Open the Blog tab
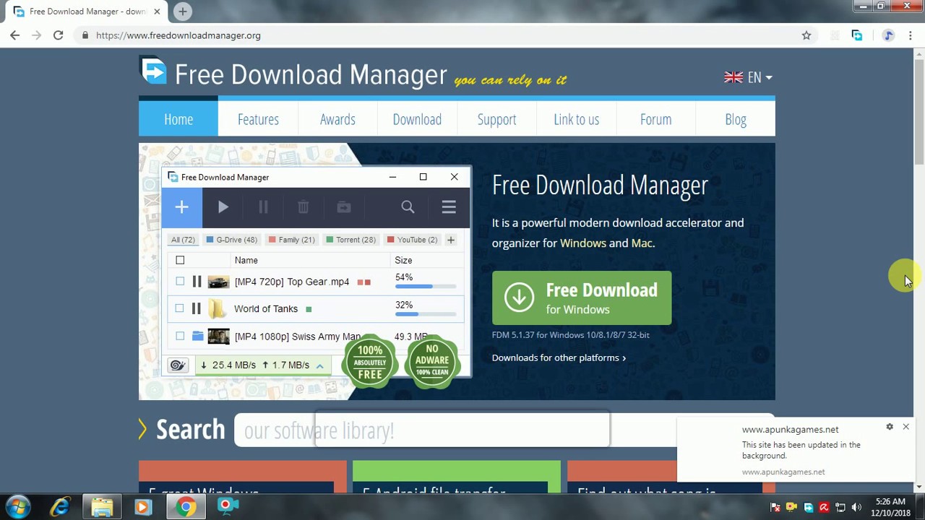This screenshot has width=925, height=520. click(x=736, y=119)
